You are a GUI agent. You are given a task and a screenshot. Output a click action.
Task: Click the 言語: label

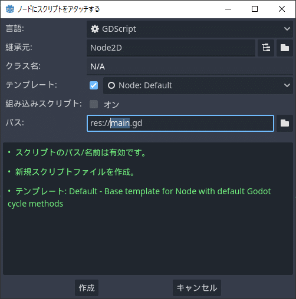click(x=15, y=28)
